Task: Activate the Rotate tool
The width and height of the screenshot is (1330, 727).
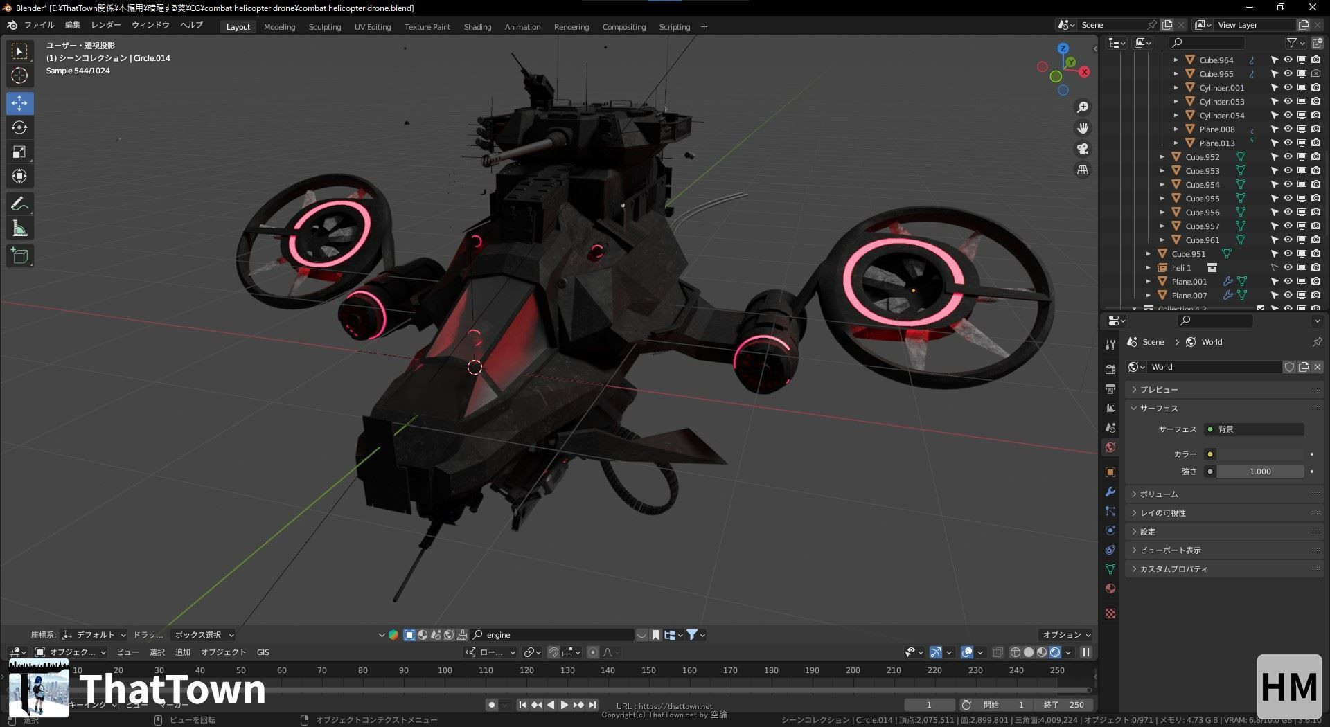Action: tap(20, 127)
